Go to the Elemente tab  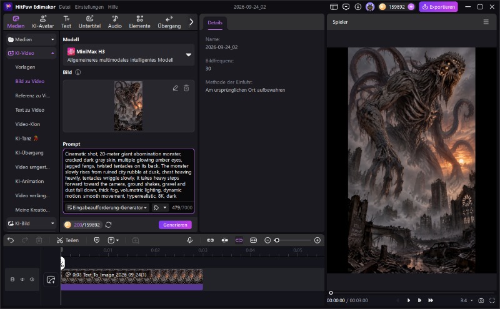[139, 22]
